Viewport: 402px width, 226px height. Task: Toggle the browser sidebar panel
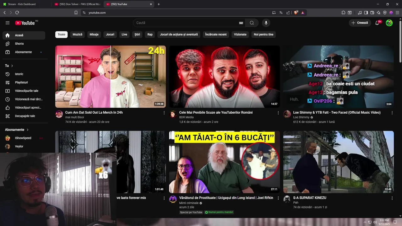point(366,13)
